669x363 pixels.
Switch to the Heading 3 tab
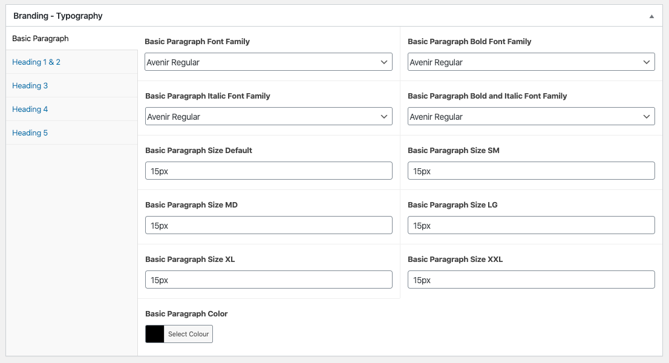tap(30, 86)
